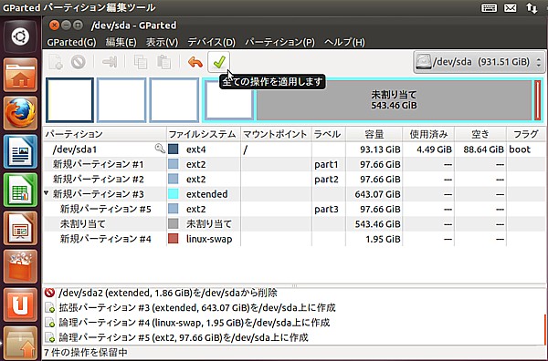
Task: Click the new partition toolbar icon
Action: click(55, 62)
